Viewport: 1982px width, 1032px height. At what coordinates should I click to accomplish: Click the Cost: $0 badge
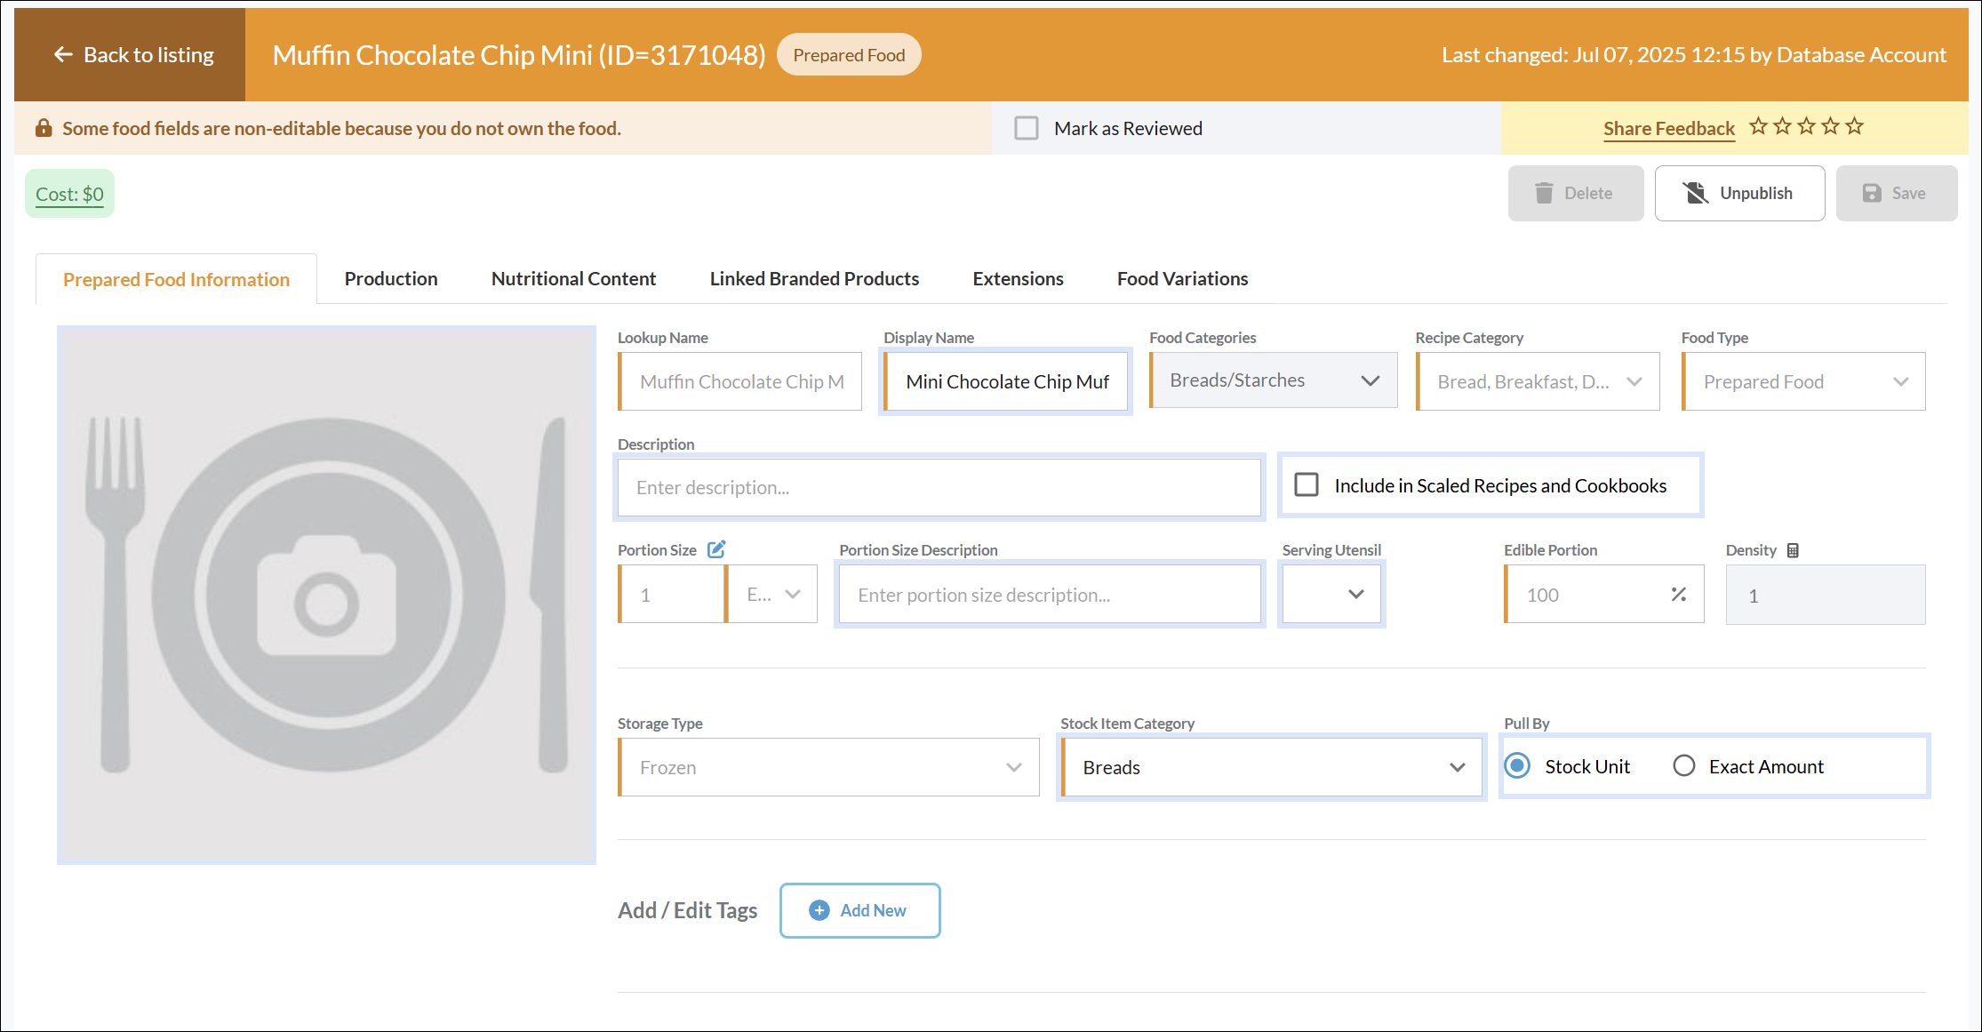69,194
